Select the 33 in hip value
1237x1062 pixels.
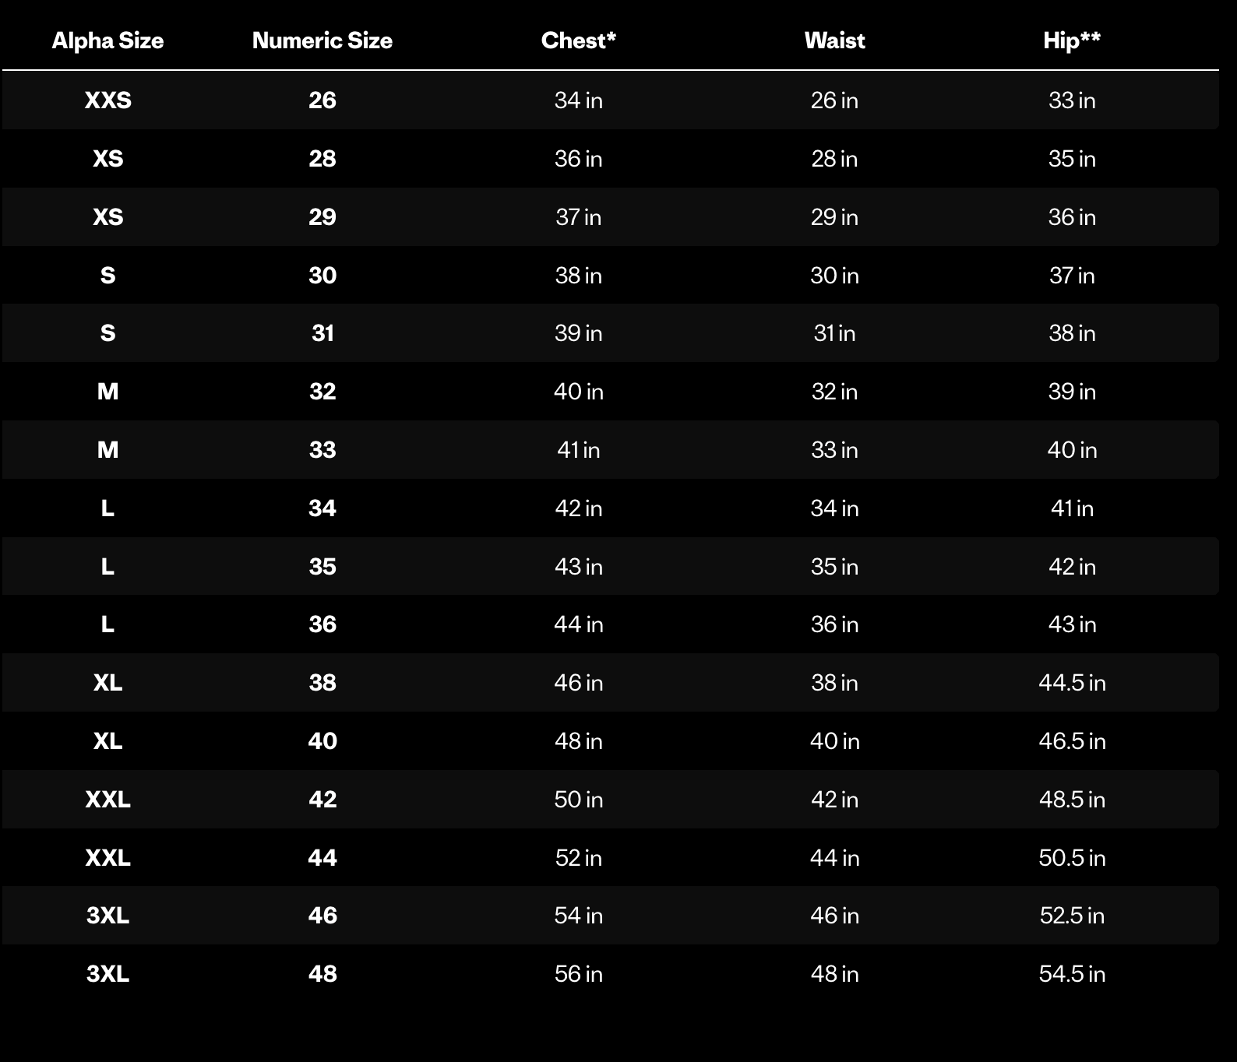[x=1072, y=100]
